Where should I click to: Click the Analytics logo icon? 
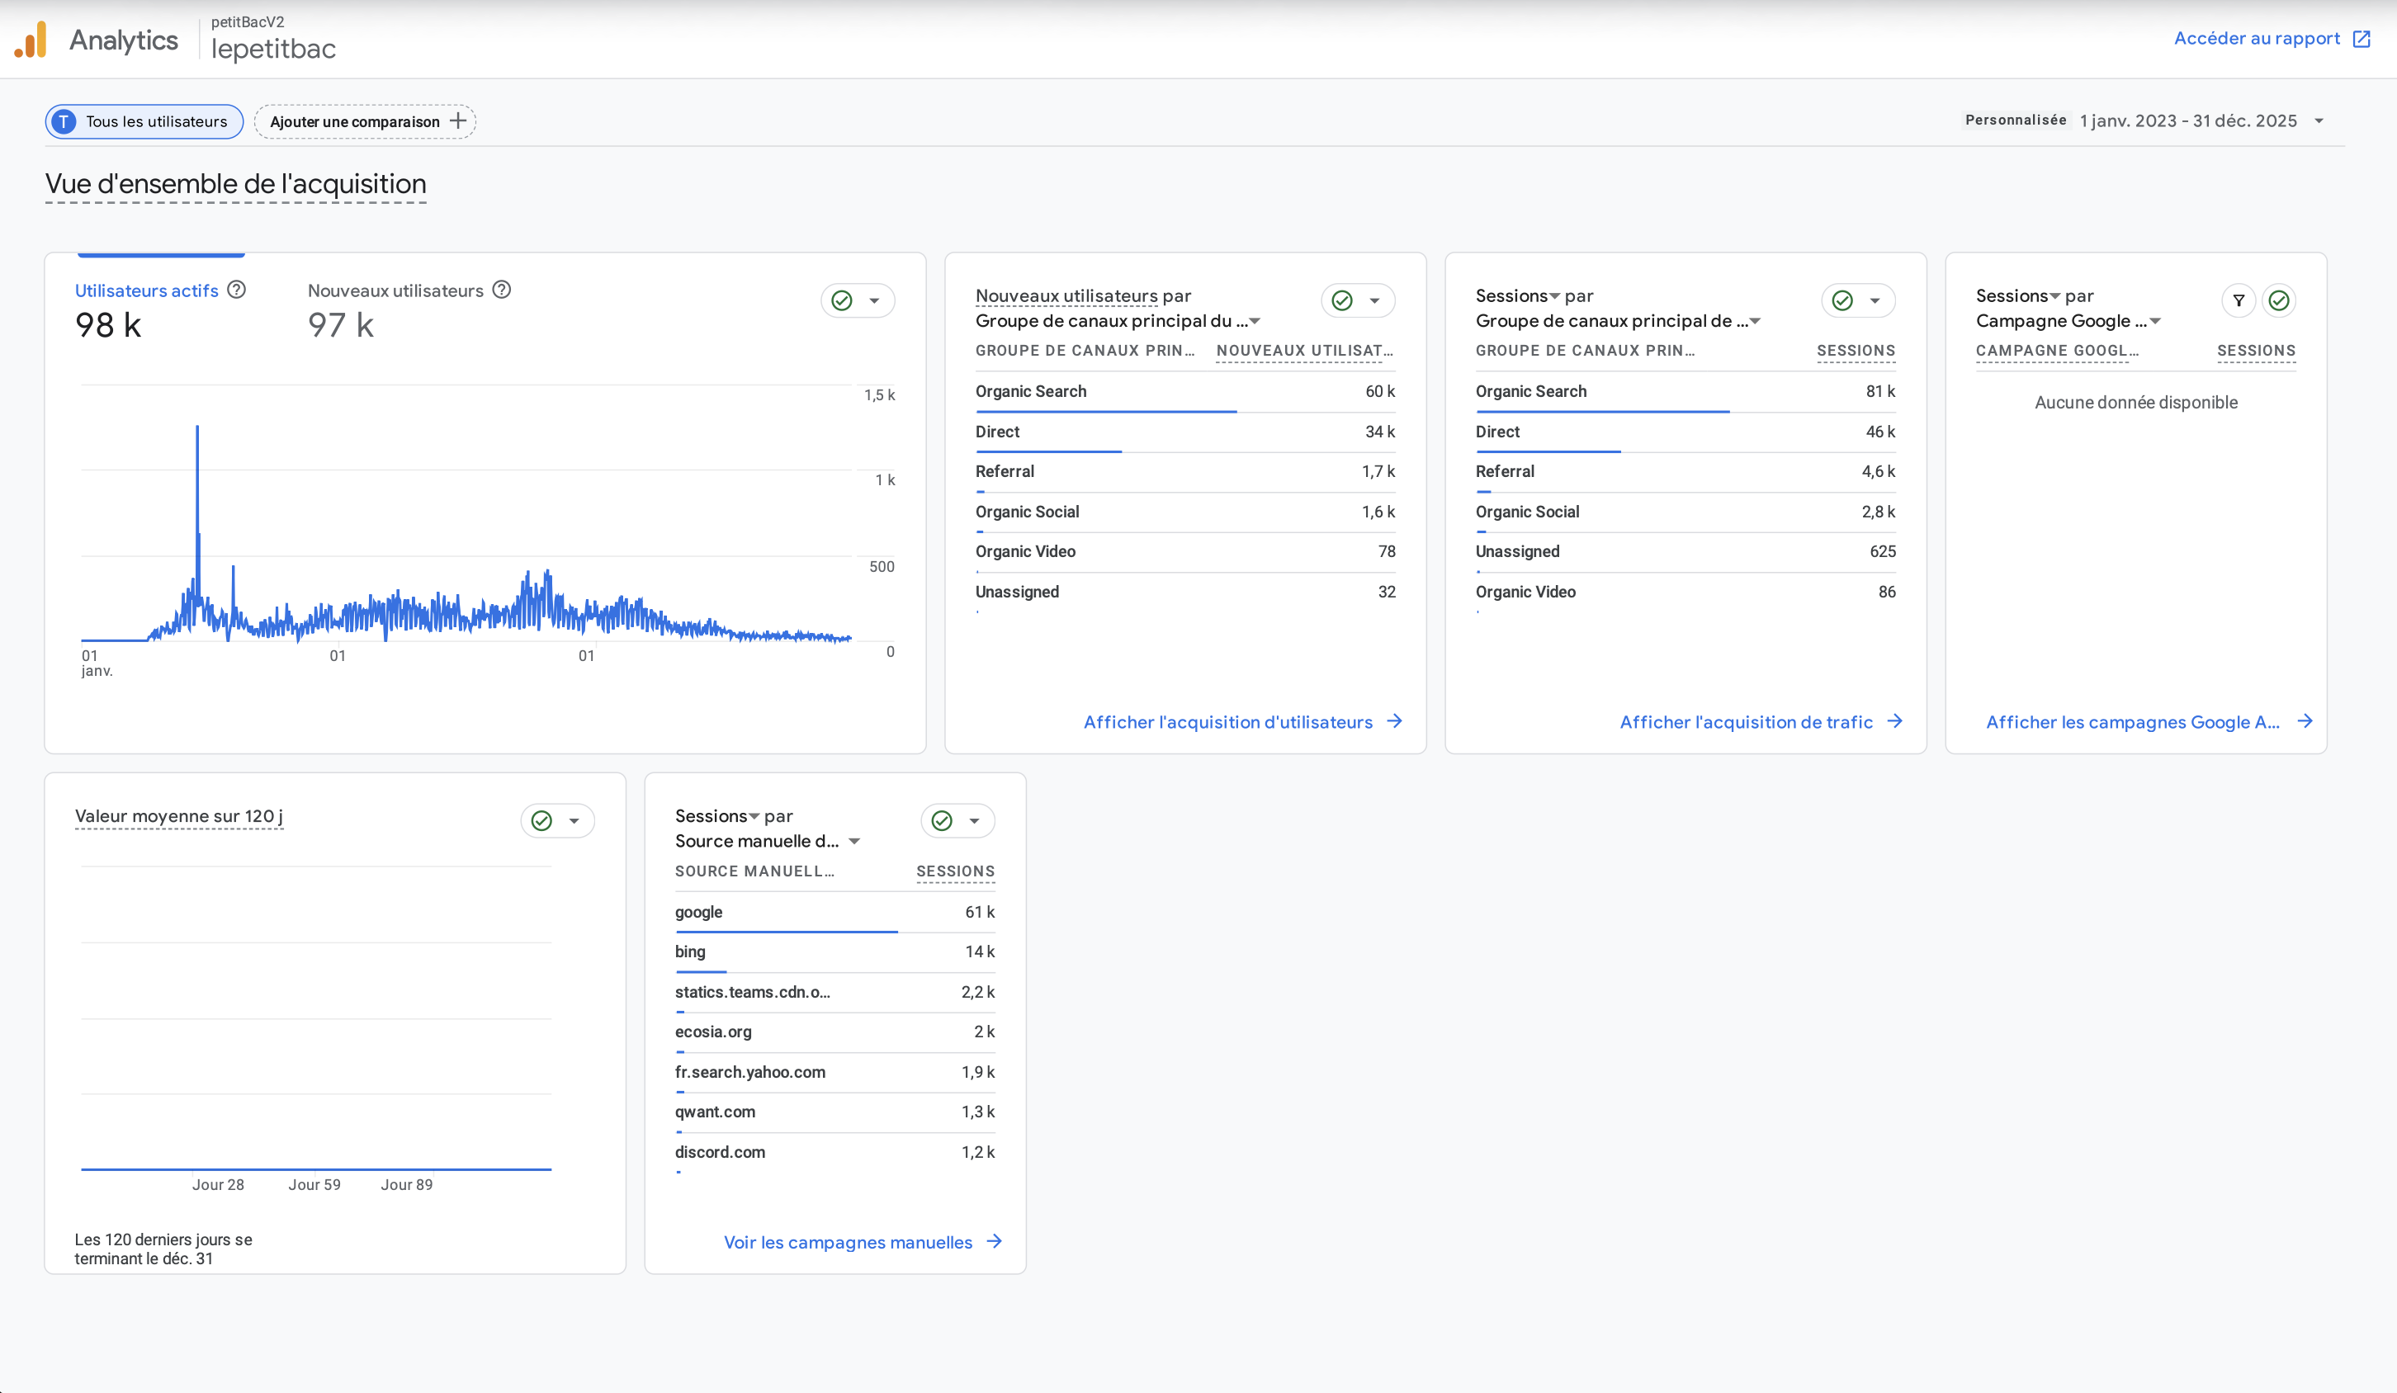(31, 40)
